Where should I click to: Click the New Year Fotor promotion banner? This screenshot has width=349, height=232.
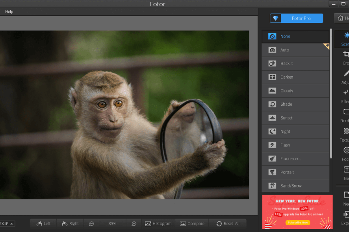(297, 212)
